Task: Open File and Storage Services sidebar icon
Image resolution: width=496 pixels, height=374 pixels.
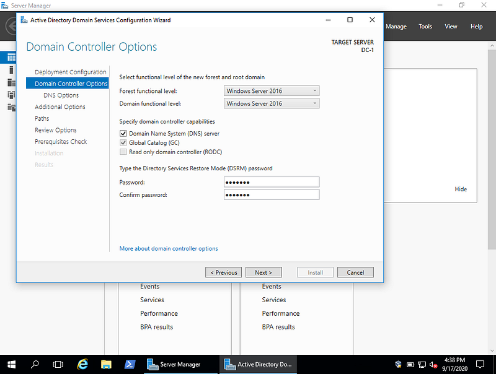Action: point(11,107)
